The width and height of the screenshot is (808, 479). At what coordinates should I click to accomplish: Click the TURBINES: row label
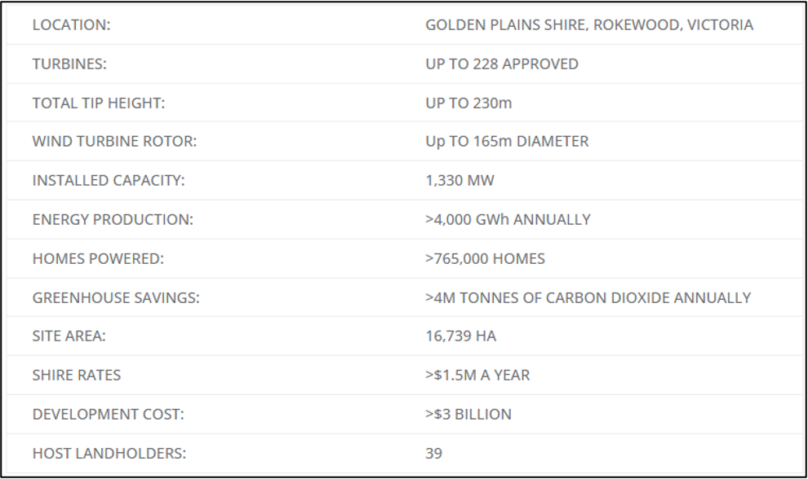(x=69, y=64)
